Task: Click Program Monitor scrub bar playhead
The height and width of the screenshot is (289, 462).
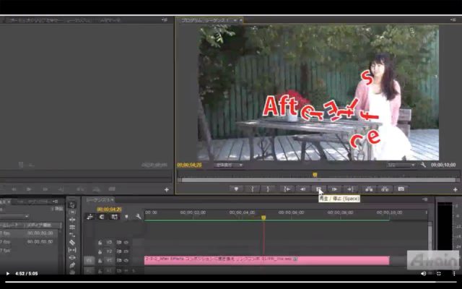Action: tap(315, 175)
